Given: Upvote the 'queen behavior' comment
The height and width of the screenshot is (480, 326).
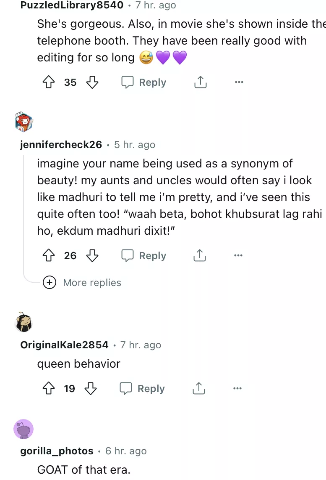Looking at the screenshot, I should [x=50, y=389].
